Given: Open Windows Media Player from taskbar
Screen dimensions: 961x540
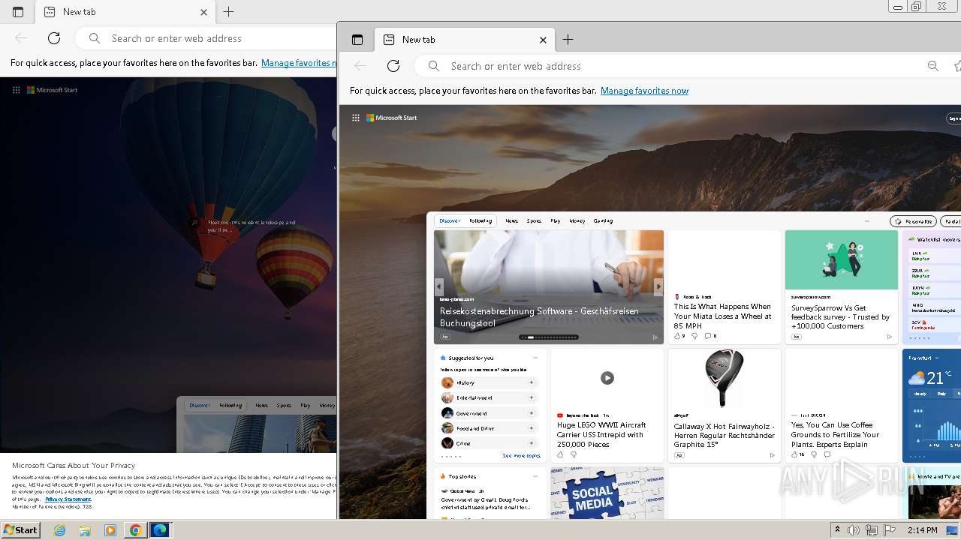Looking at the screenshot, I should click(110, 530).
